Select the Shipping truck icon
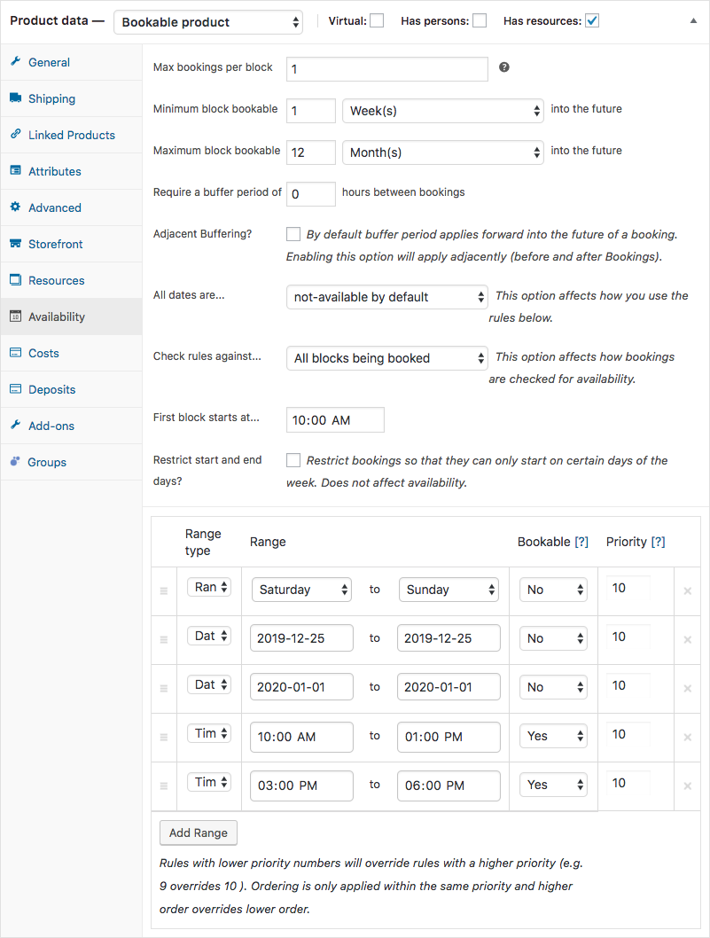Image resolution: width=710 pixels, height=938 pixels. 17,98
